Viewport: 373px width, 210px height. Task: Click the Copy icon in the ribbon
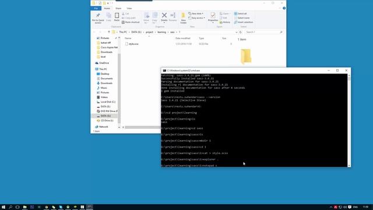(108, 16)
